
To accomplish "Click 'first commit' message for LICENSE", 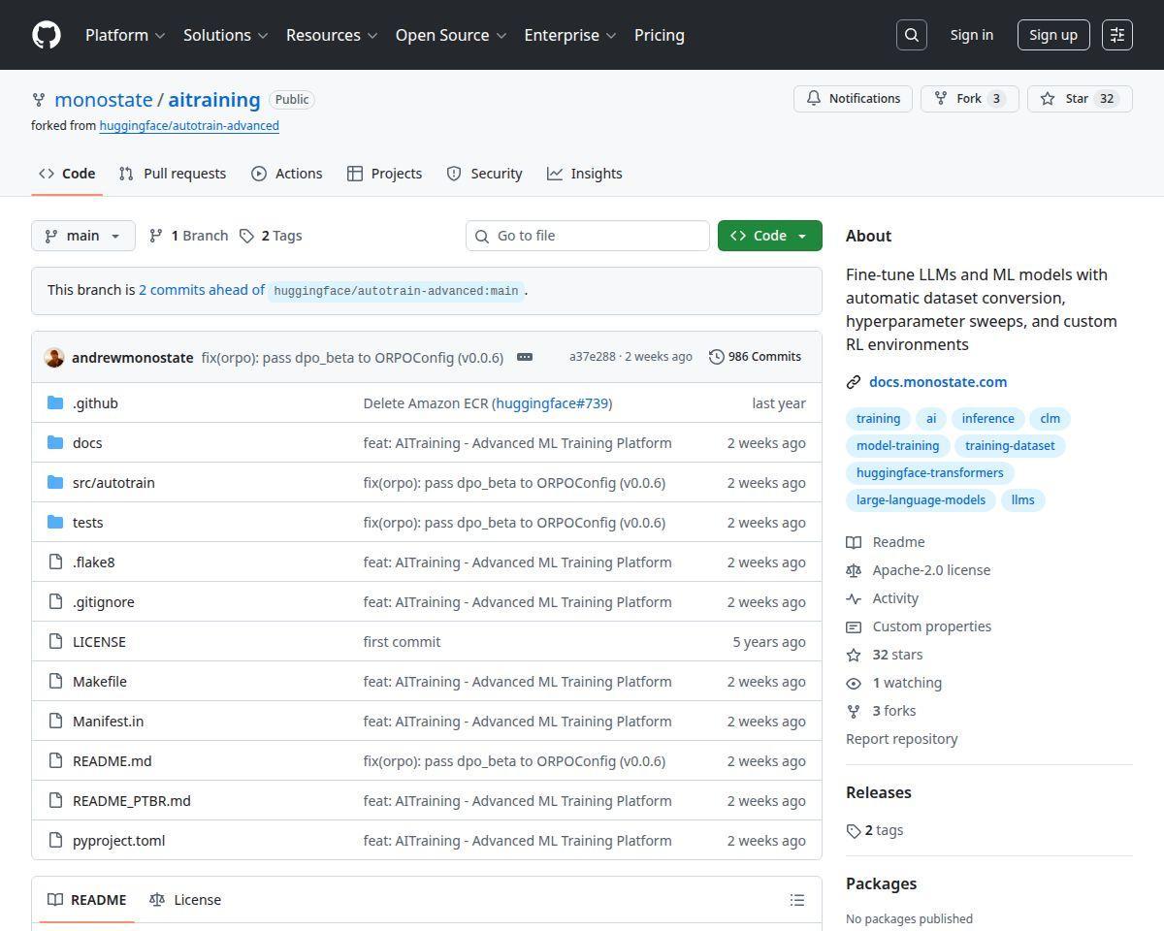I will pos(402,642).
